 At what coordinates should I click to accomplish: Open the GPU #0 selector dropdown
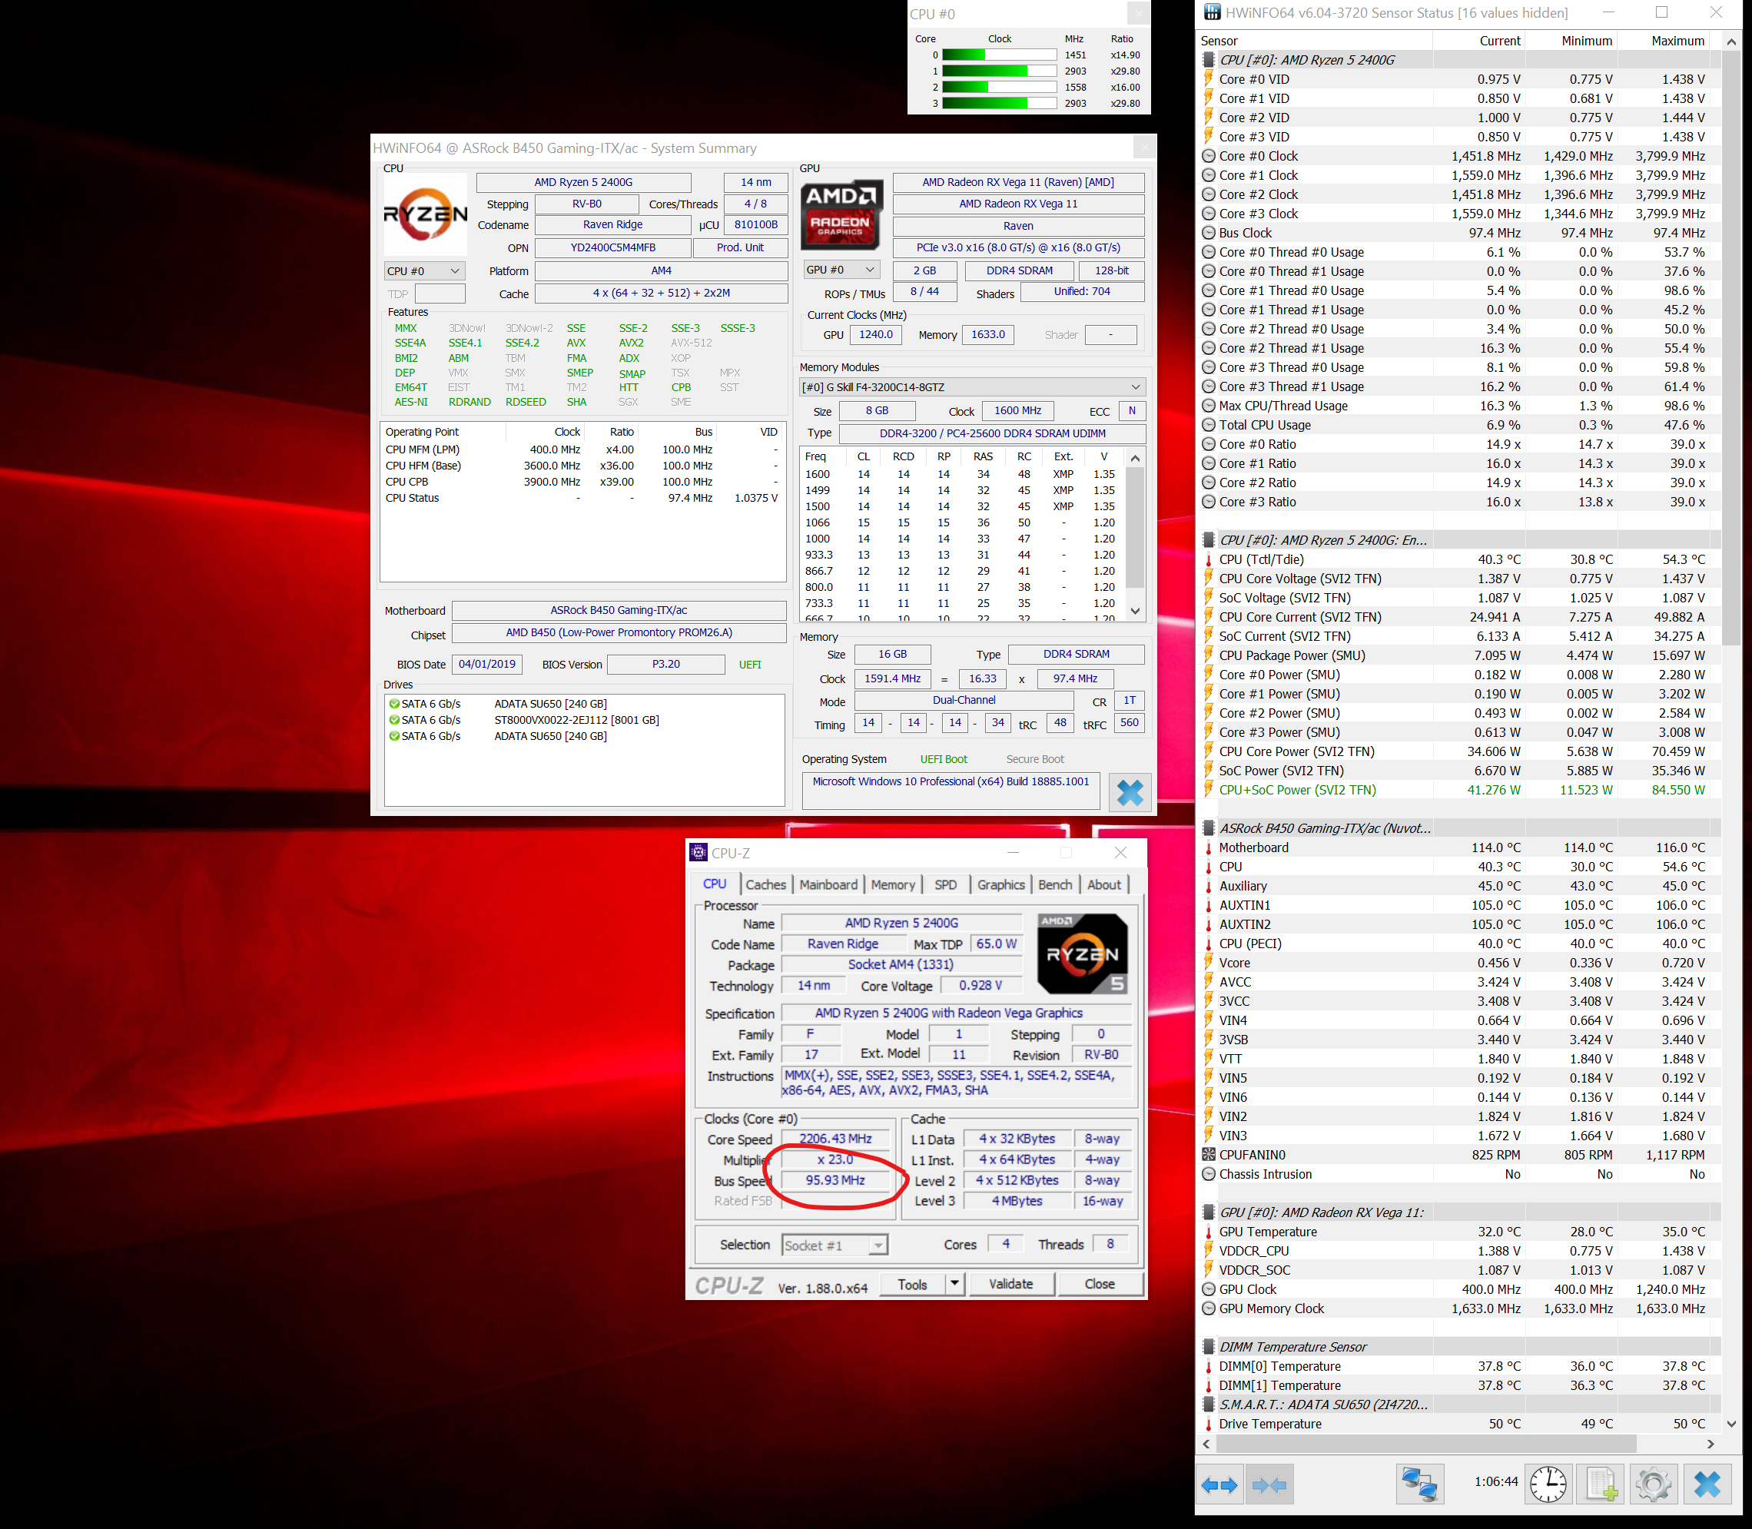[x=841, y=270]
